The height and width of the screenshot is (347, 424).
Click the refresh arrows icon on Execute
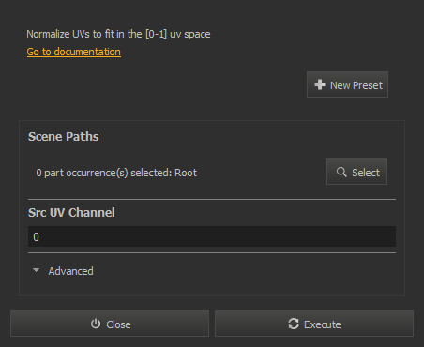(294, 324)
